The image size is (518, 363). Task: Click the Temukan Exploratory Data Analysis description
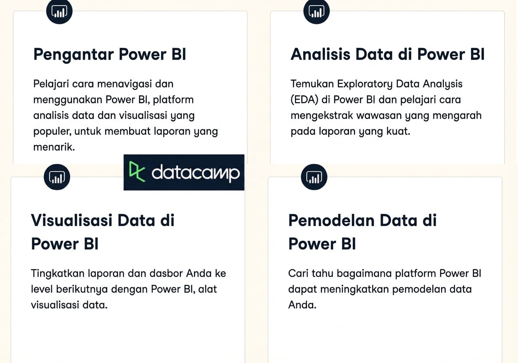(x=386, y=108)
